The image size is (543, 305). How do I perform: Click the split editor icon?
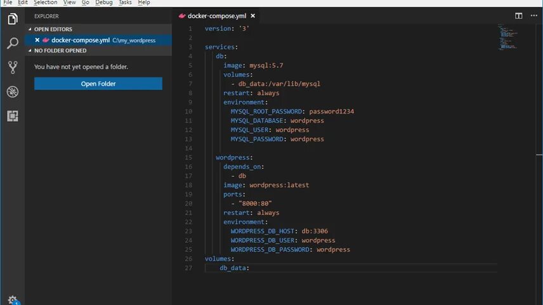518,16
